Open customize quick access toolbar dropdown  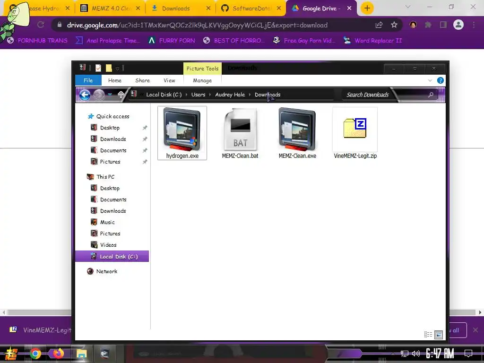117,68
